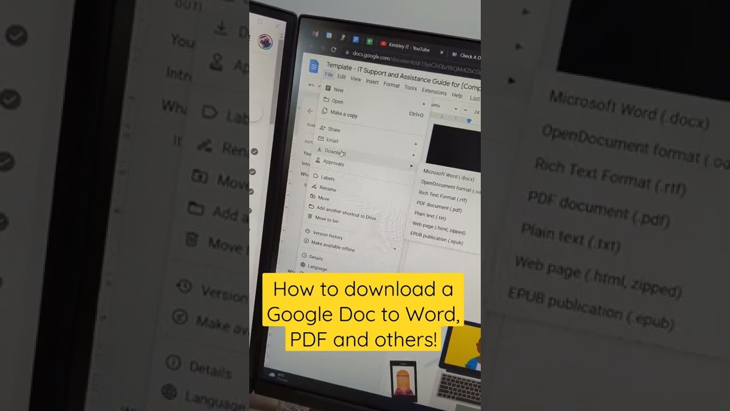
Task: Click the Open folder icon in File menu
Action: click(x=326, y=100)
